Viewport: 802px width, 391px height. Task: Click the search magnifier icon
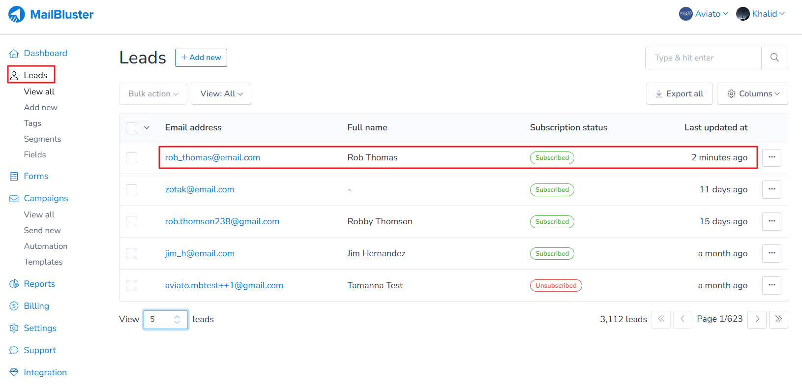[x=774, y=58]
